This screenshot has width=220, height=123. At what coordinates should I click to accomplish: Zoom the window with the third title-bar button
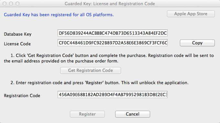click(x=17, y=4)
